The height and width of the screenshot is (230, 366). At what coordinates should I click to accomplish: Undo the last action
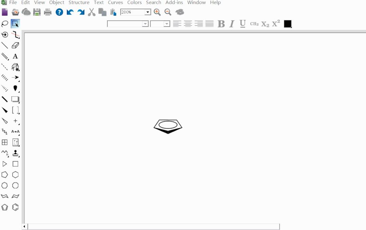pos(70,12)
